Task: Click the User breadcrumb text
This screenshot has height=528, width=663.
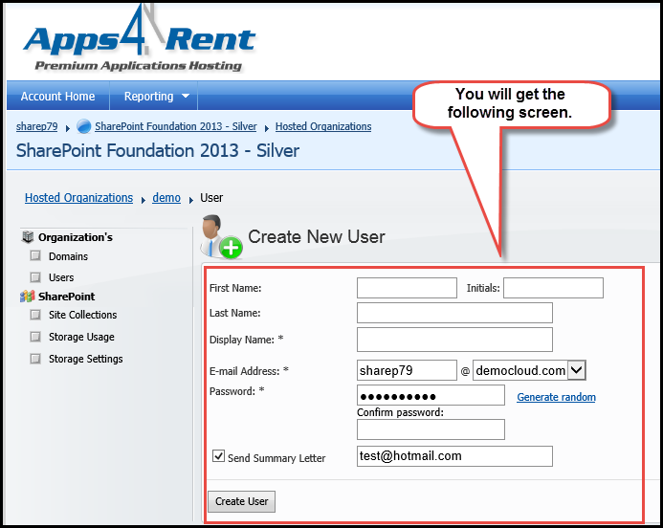Action: coord(211,197)
